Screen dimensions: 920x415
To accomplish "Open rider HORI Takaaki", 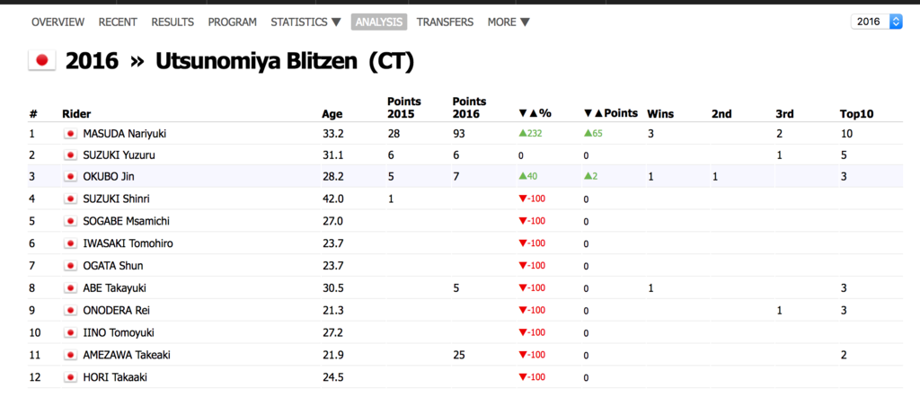I will pyautogui.click(x=115, y=377).
